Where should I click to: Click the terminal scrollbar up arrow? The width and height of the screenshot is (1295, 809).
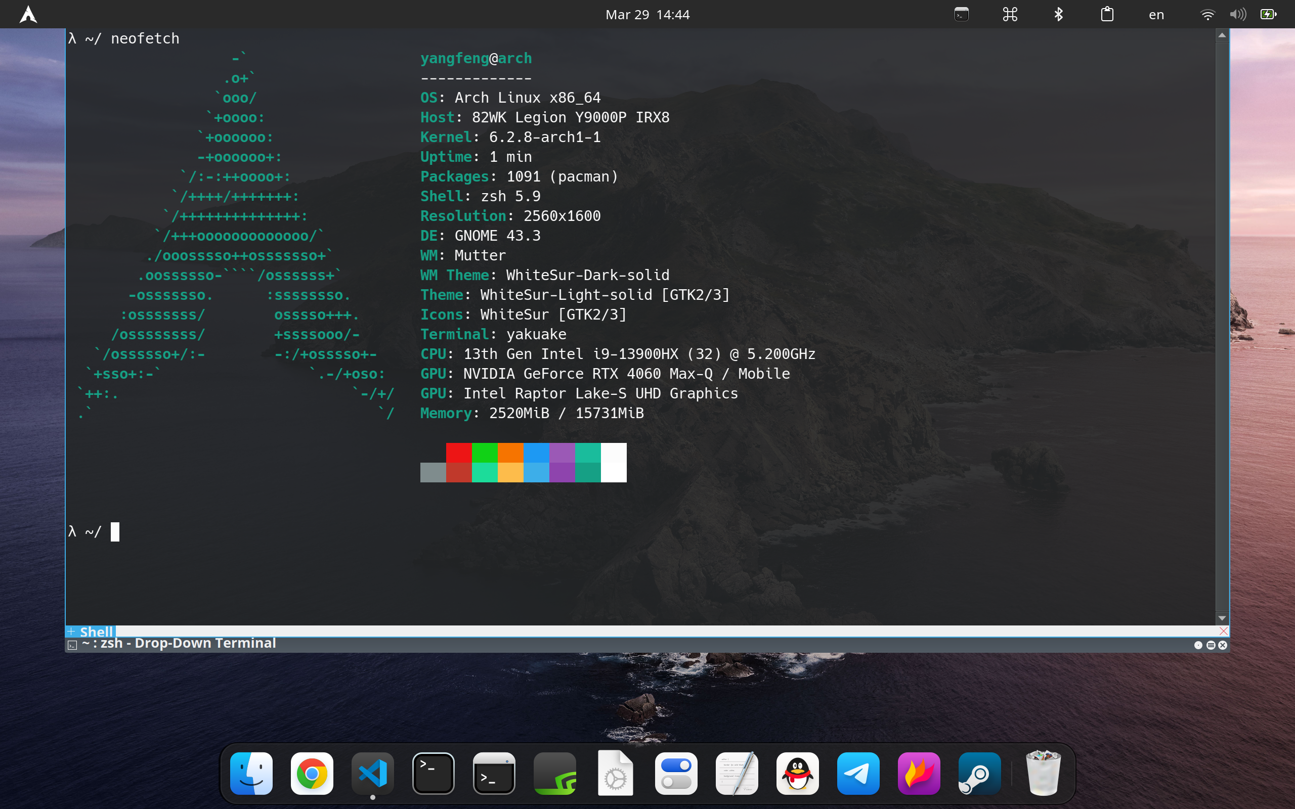click(x=1222, y=35)
